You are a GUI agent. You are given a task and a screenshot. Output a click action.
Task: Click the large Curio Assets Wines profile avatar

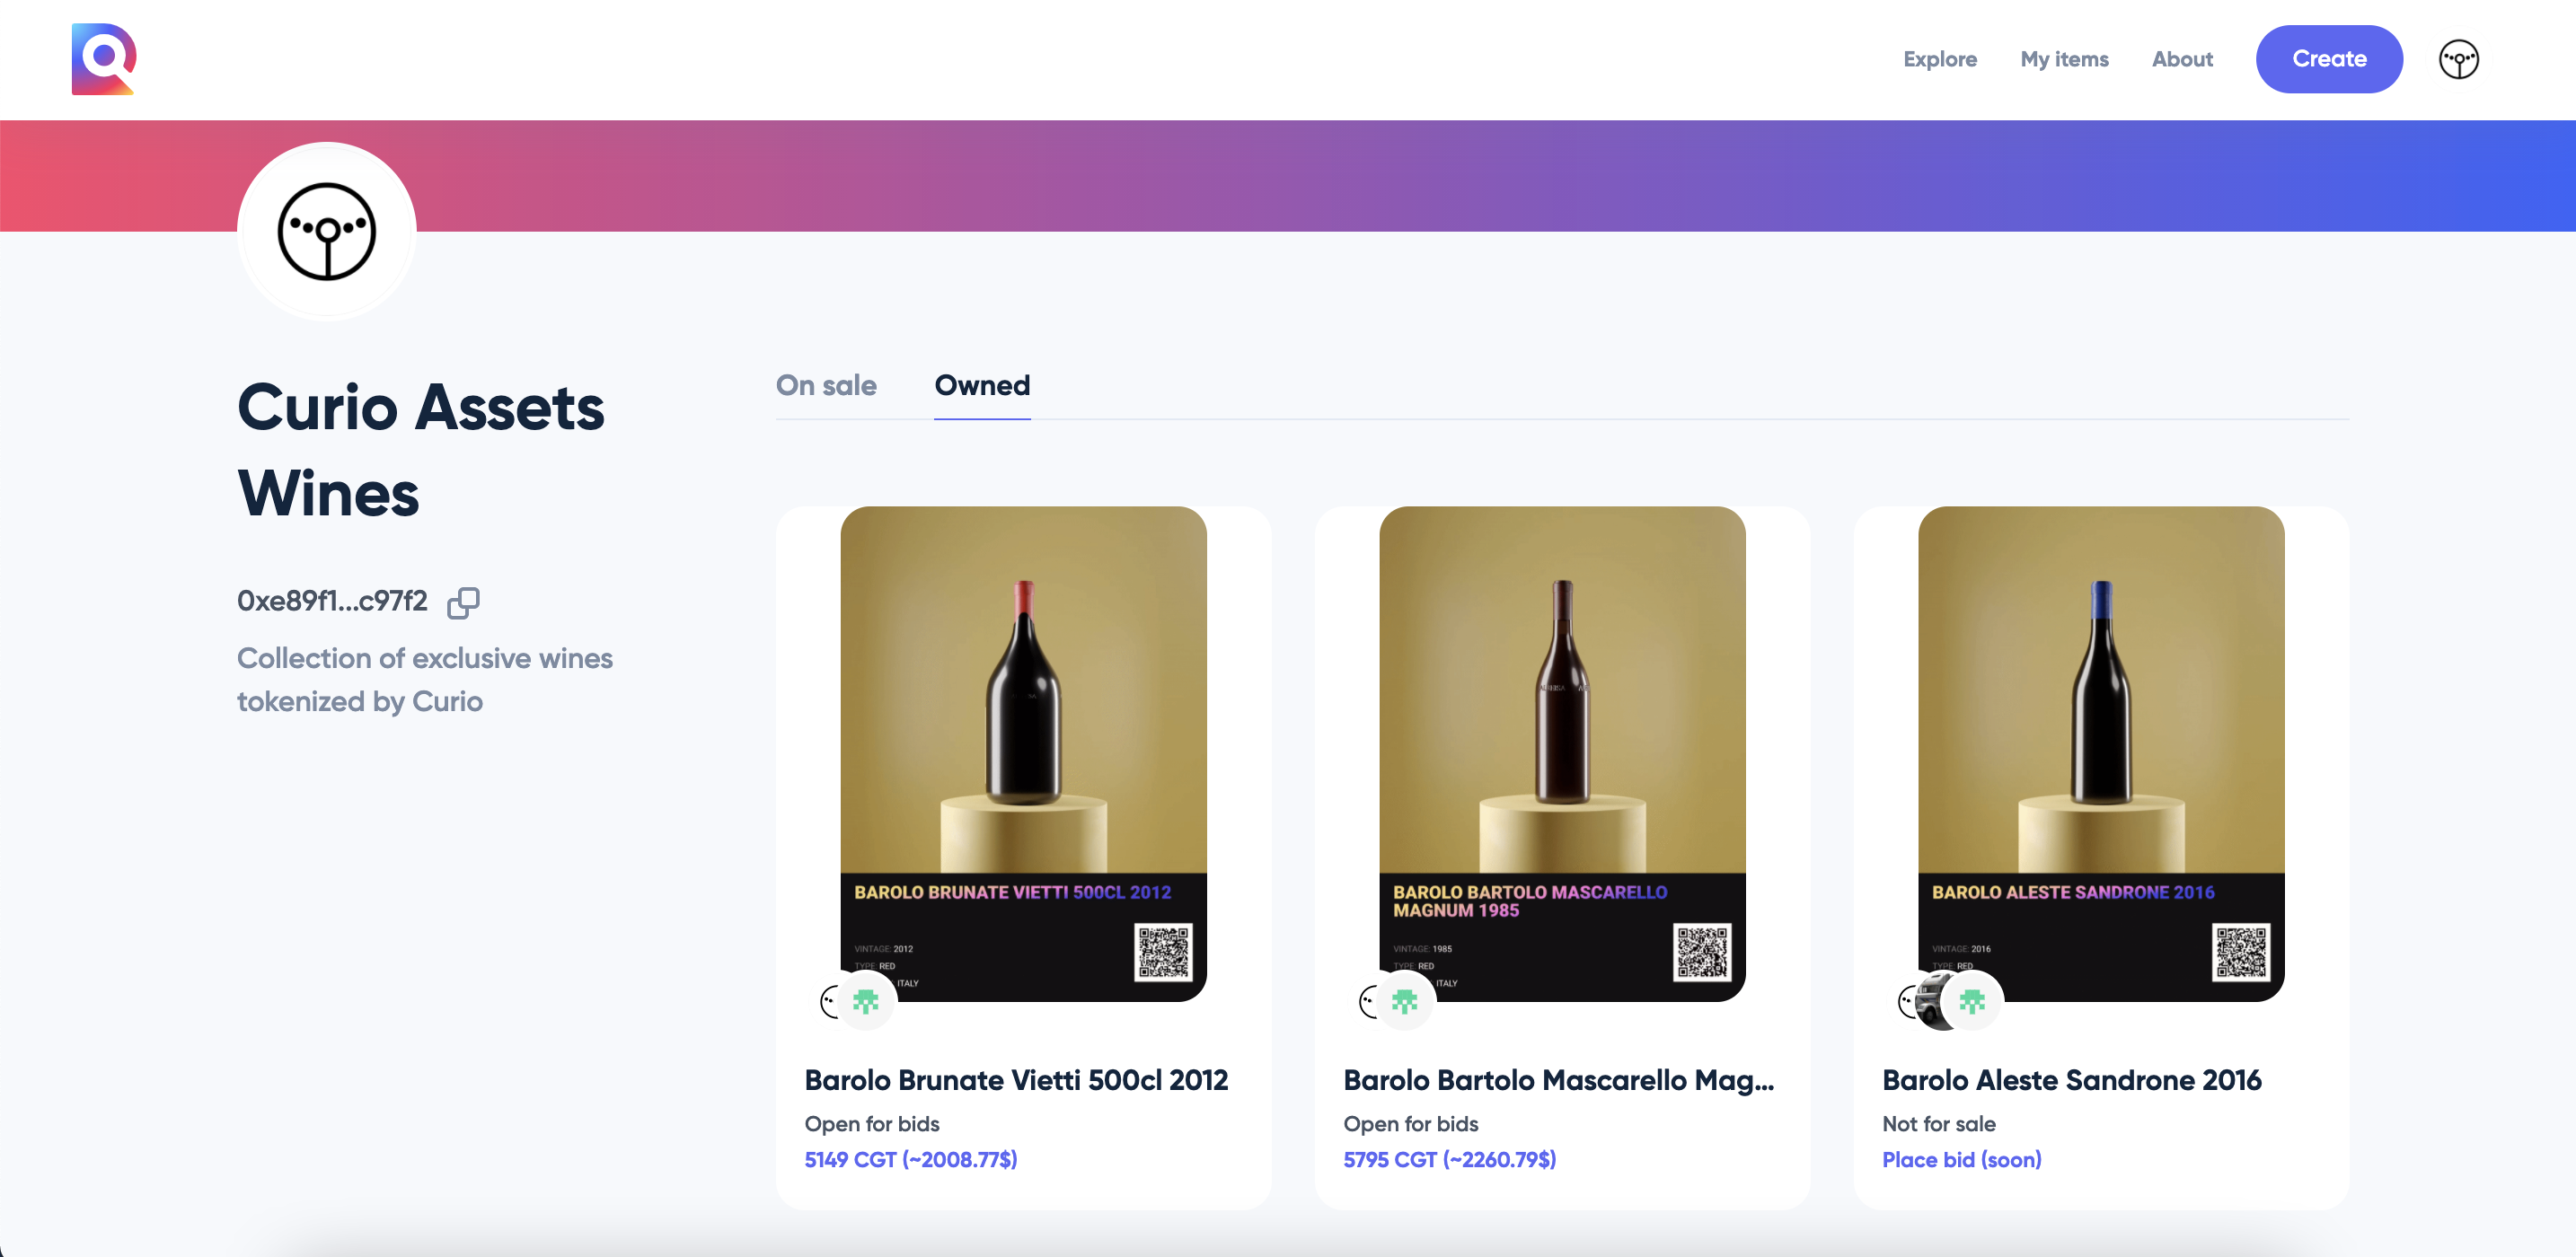click(x=327, y=231)
